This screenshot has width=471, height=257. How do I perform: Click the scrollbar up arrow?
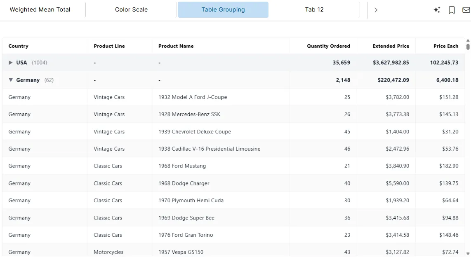click(x=468, y=41)
